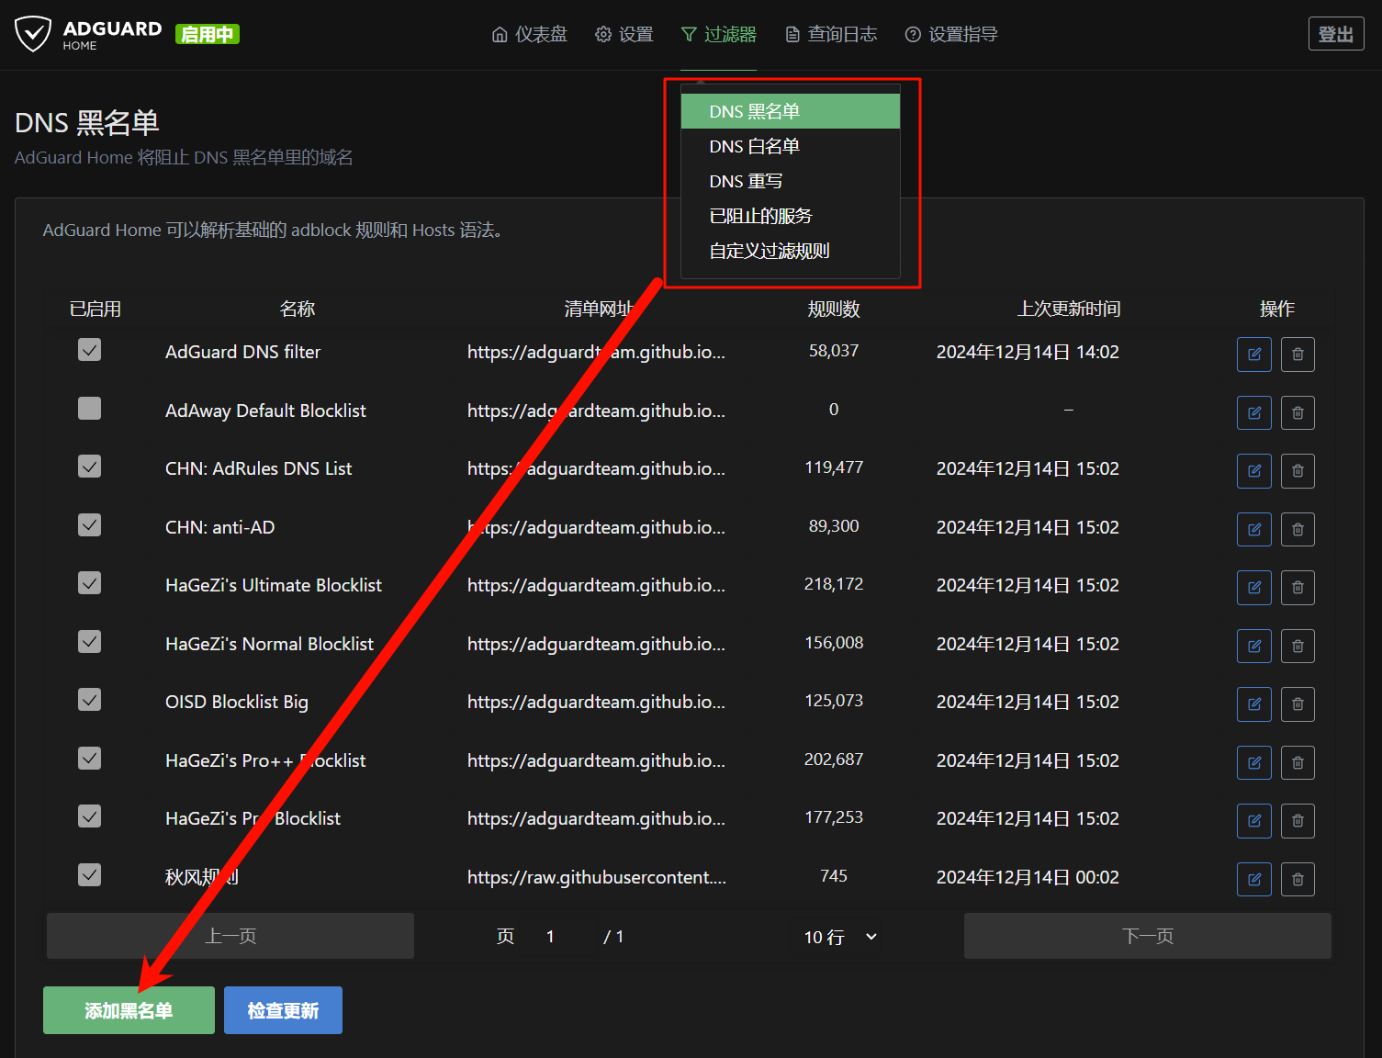
Task: Go to the previous page 上一页
Action: click(x=230, y=936)
